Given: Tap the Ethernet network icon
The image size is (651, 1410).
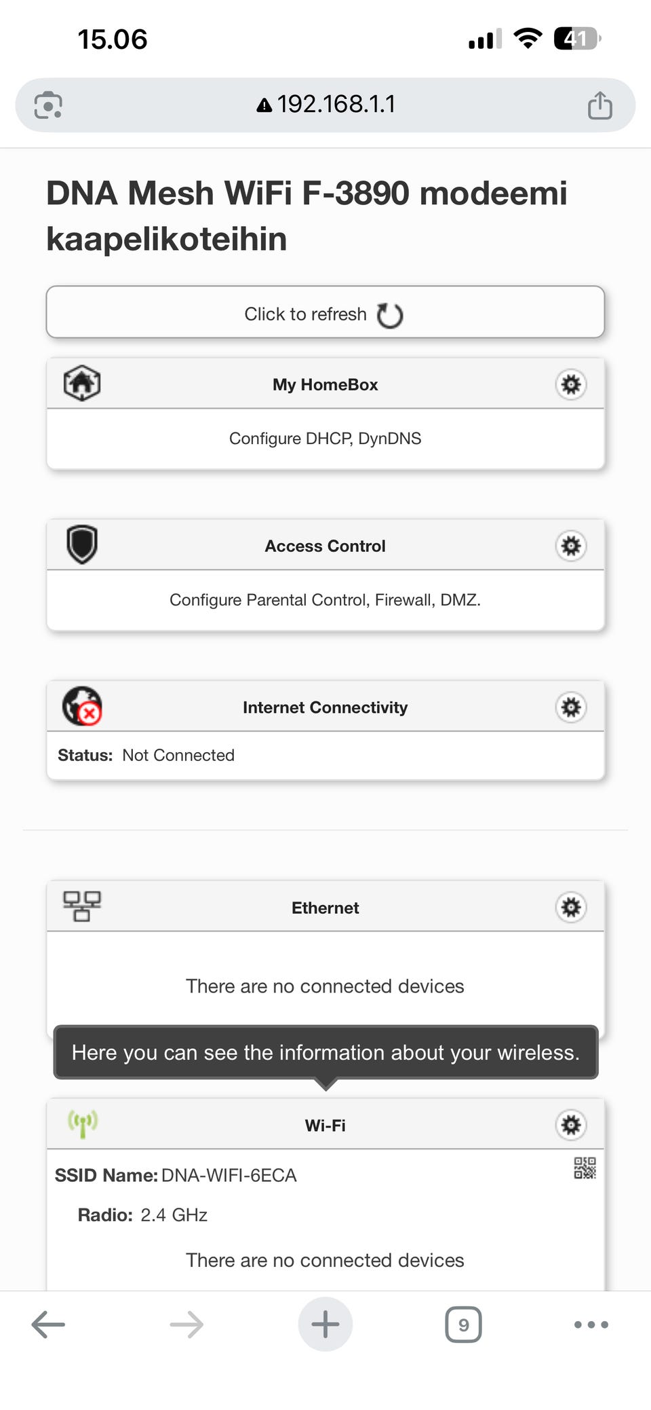Looking at the screenshot, I should click(x=82, y=906).
